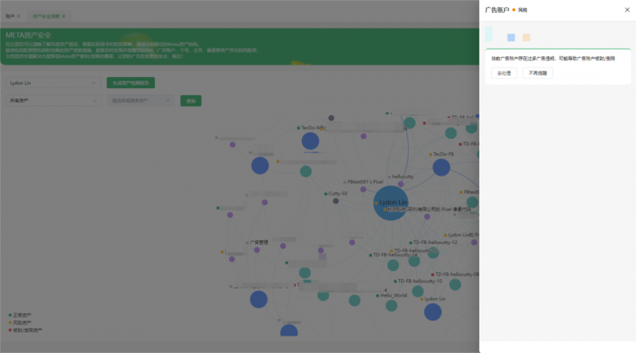The width and height of the screenshot is (636, 353).
Task: Click the 去处理 button in the warning card
Action: tap(504, 73)
